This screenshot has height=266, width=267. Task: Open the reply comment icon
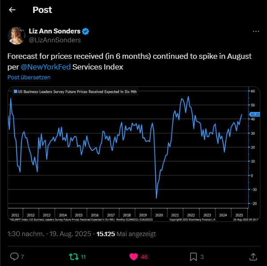pyautogui.click(x=14, y=257)
